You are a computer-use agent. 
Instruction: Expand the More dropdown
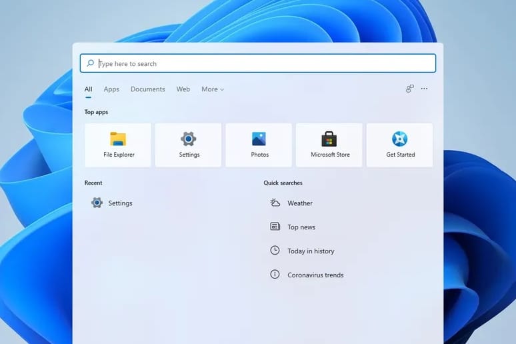pos(213,89)
